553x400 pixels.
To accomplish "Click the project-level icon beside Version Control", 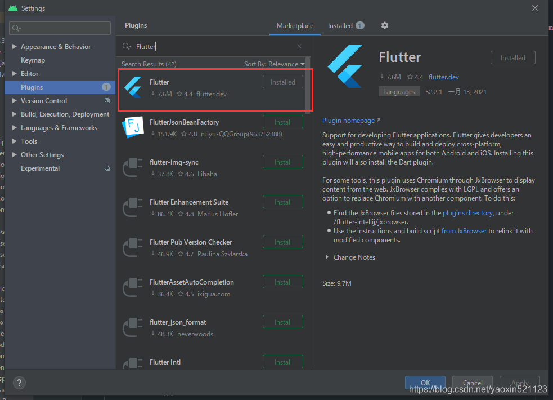I will click(107, 101).
